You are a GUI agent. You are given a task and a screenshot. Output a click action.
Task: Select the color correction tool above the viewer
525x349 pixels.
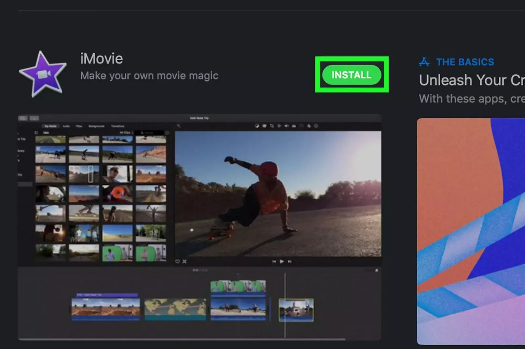coord(265,126)
